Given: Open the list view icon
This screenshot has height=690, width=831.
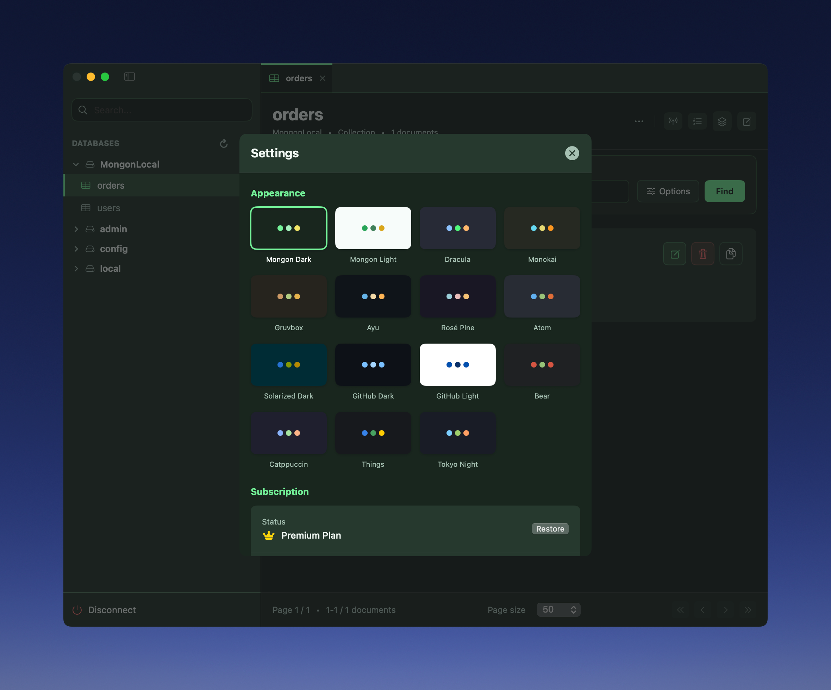Looking at the screenshot, I should tap(697, 121).
